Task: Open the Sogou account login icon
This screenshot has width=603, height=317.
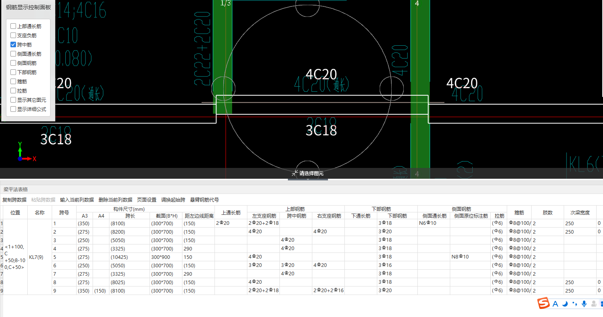Action: [x=594, y=304]
